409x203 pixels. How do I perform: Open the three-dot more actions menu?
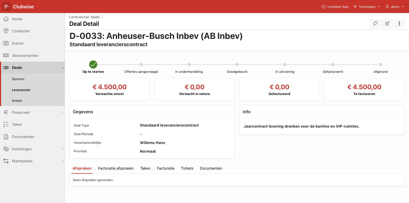point(399,23)
